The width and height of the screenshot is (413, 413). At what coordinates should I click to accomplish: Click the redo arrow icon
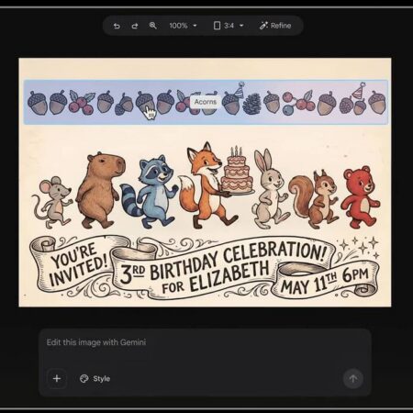(x=135, y=26)
